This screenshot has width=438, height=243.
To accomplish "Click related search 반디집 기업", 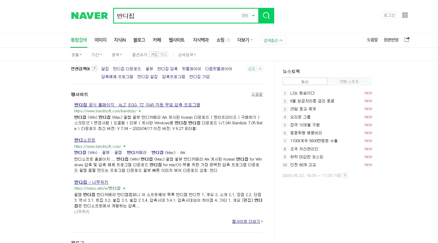I will pyautogui.click(x=199, y=77).
